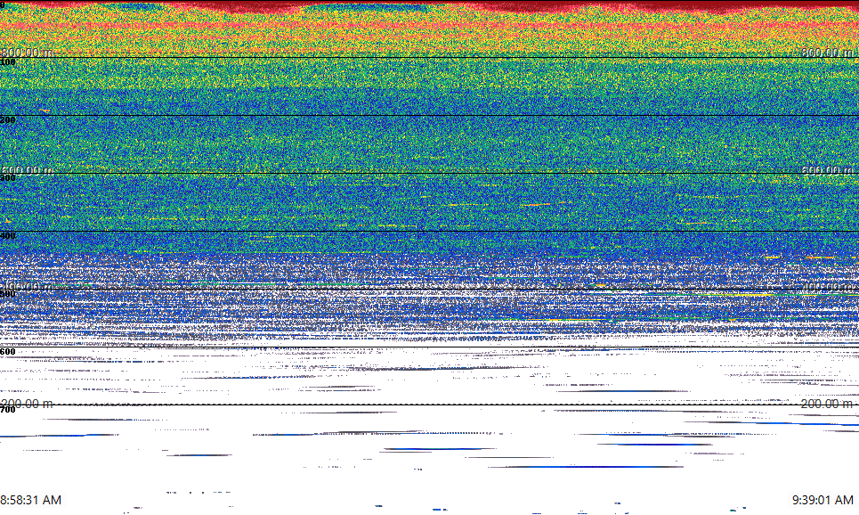The image size is (859, 515).
Task: Select the left-side 800.00 m range label
Action: [x=27, y=52]
